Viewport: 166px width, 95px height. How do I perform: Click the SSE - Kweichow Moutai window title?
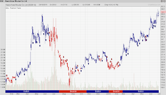click(x=13, y=1)
